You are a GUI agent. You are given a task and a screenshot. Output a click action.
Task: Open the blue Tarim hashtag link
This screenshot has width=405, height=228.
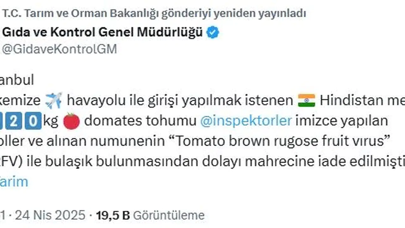(14, 182)
